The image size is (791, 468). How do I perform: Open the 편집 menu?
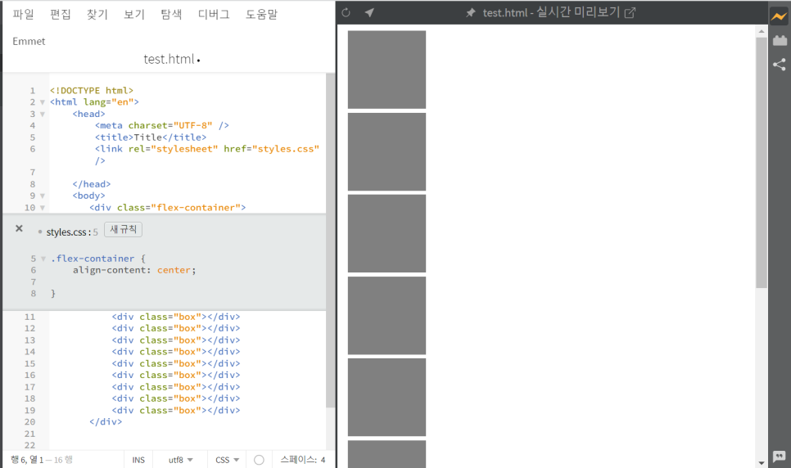click(60, 15)
